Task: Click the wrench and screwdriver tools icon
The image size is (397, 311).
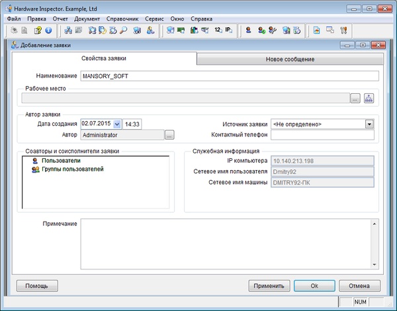Action: pyautogui.click(x=343, y=30)
